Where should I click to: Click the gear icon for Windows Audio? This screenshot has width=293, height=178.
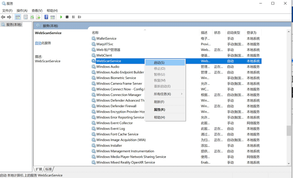pyautogui.click(x=93, y=67)
